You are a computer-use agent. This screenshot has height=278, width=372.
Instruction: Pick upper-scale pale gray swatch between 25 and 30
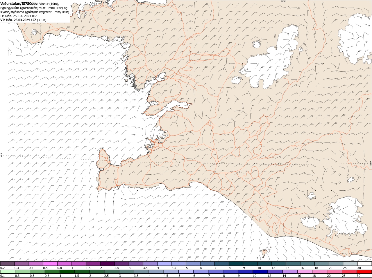[350, 263]
